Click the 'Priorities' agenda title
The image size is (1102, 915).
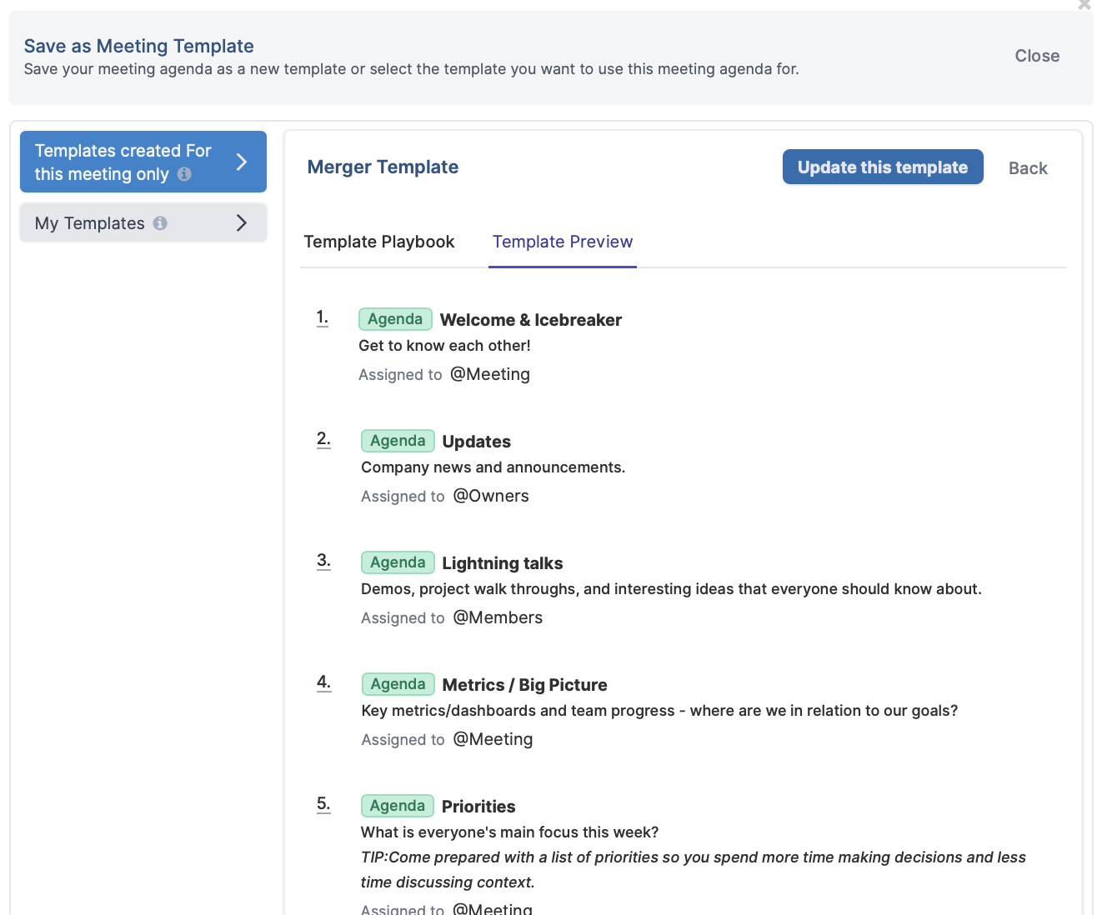pyautogui.click(x=478, y=807)
